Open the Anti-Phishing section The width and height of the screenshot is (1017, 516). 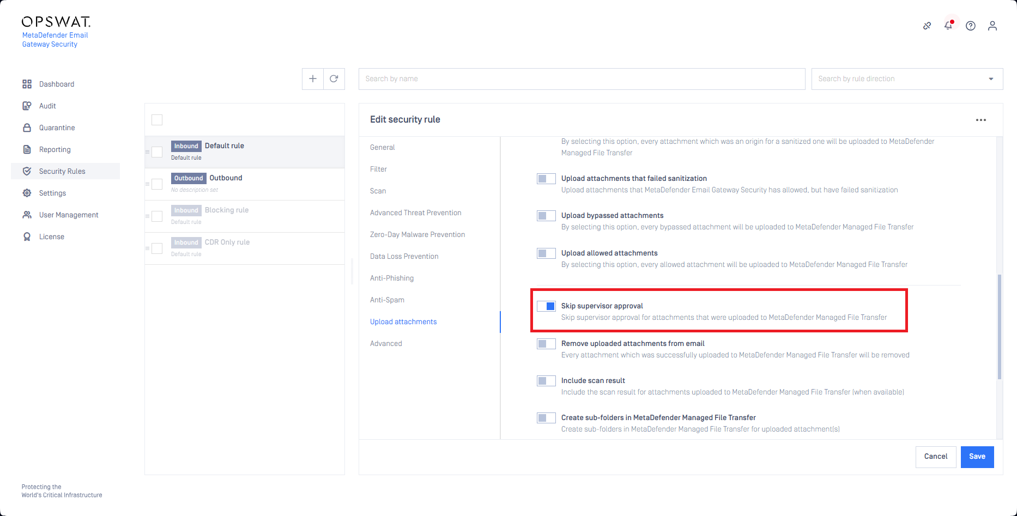[392, 278]
